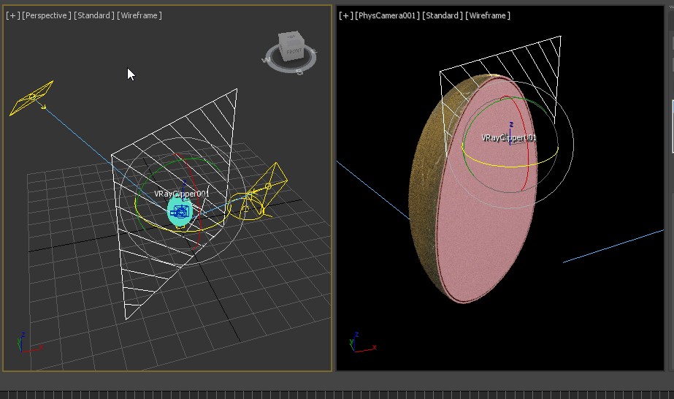
Task: Click the S compass label on ViewCube ring
Action: click(299, 72)
